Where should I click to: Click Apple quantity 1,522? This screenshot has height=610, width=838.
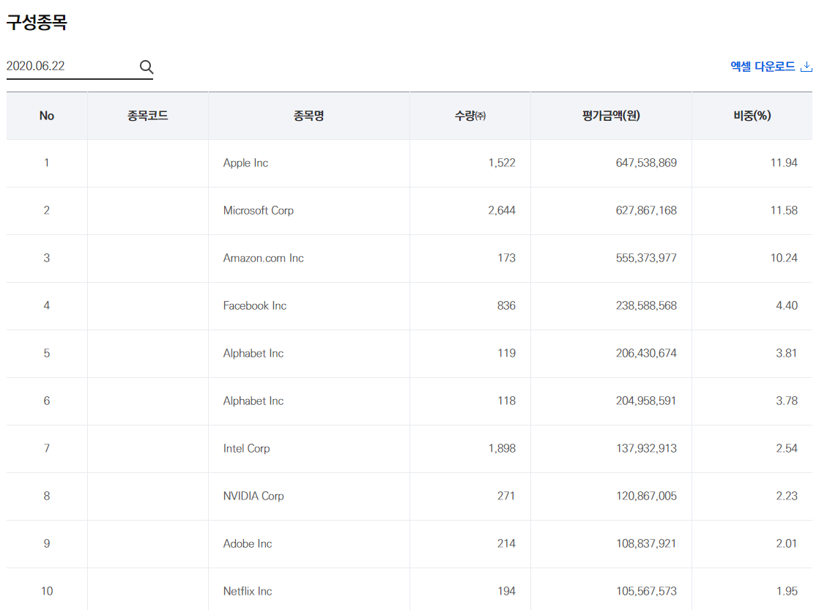[502, 163]
